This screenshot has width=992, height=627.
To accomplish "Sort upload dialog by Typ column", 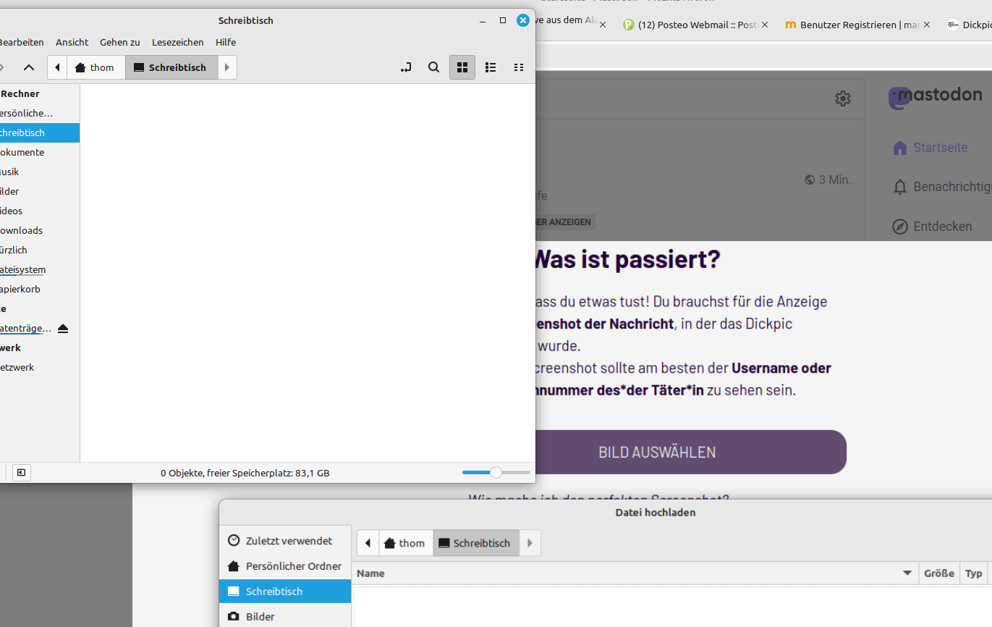I will [974, 573].
